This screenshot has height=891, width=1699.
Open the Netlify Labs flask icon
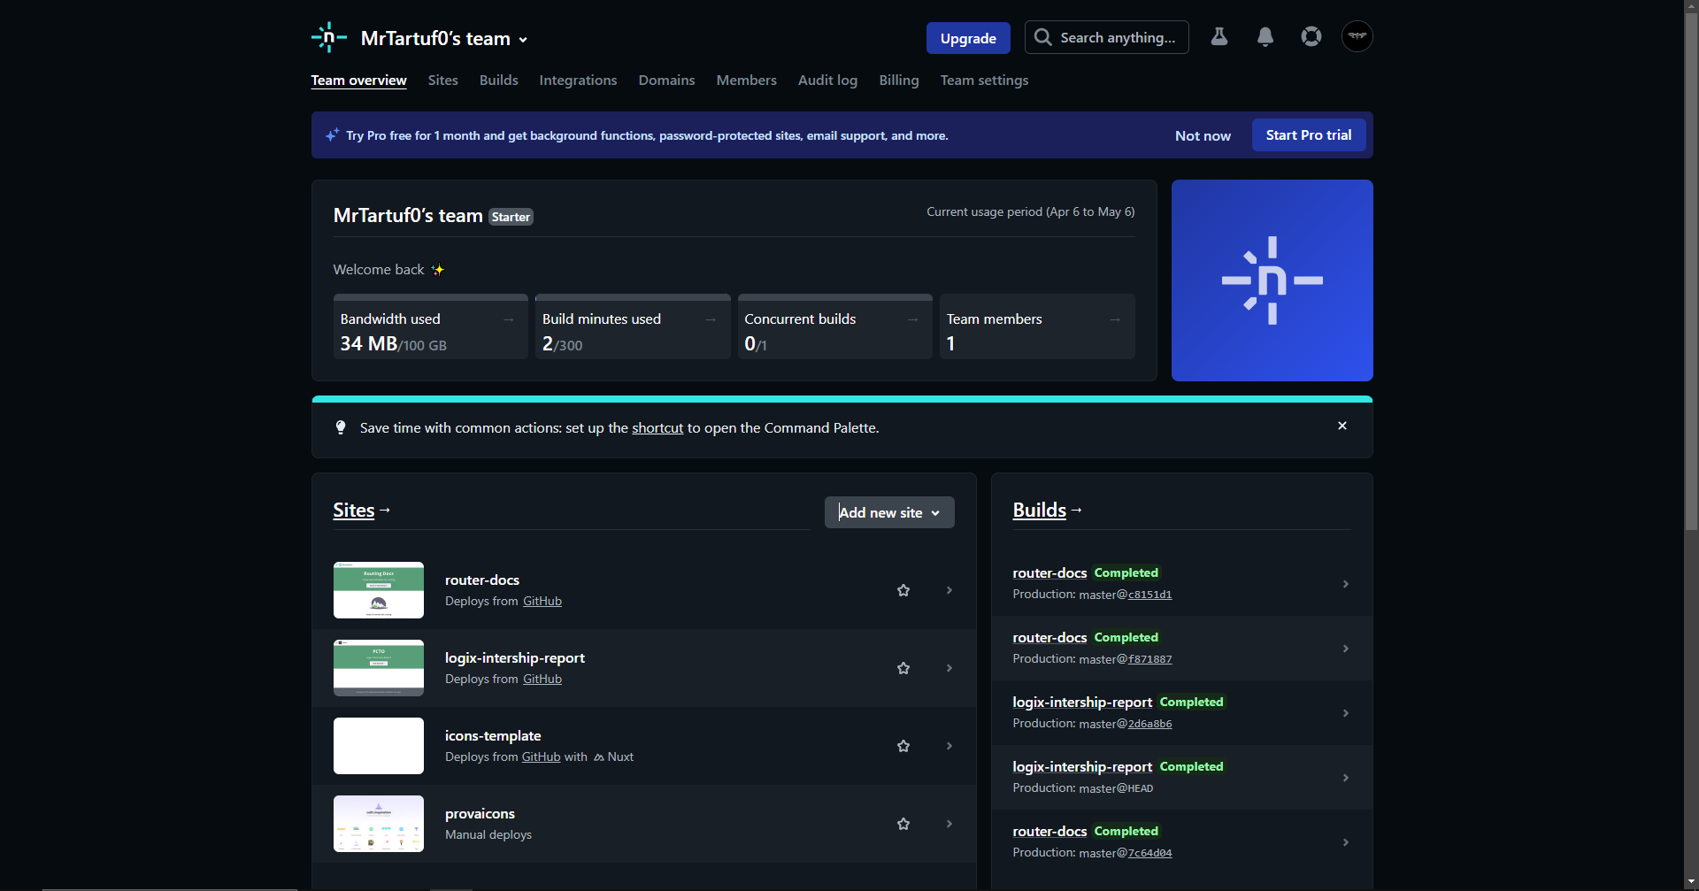tap(1219, 36)
